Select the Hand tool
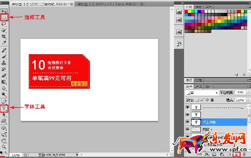This screenshot has width=251, height=158. (x=4, y=141)
